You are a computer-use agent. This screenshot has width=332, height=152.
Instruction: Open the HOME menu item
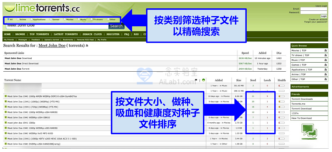[x=7, y=34]
